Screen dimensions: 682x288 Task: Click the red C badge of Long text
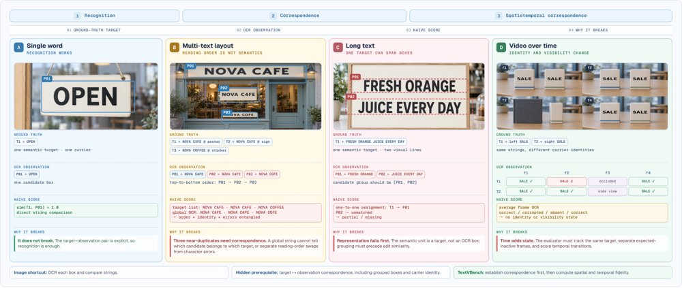coord(338,48)
